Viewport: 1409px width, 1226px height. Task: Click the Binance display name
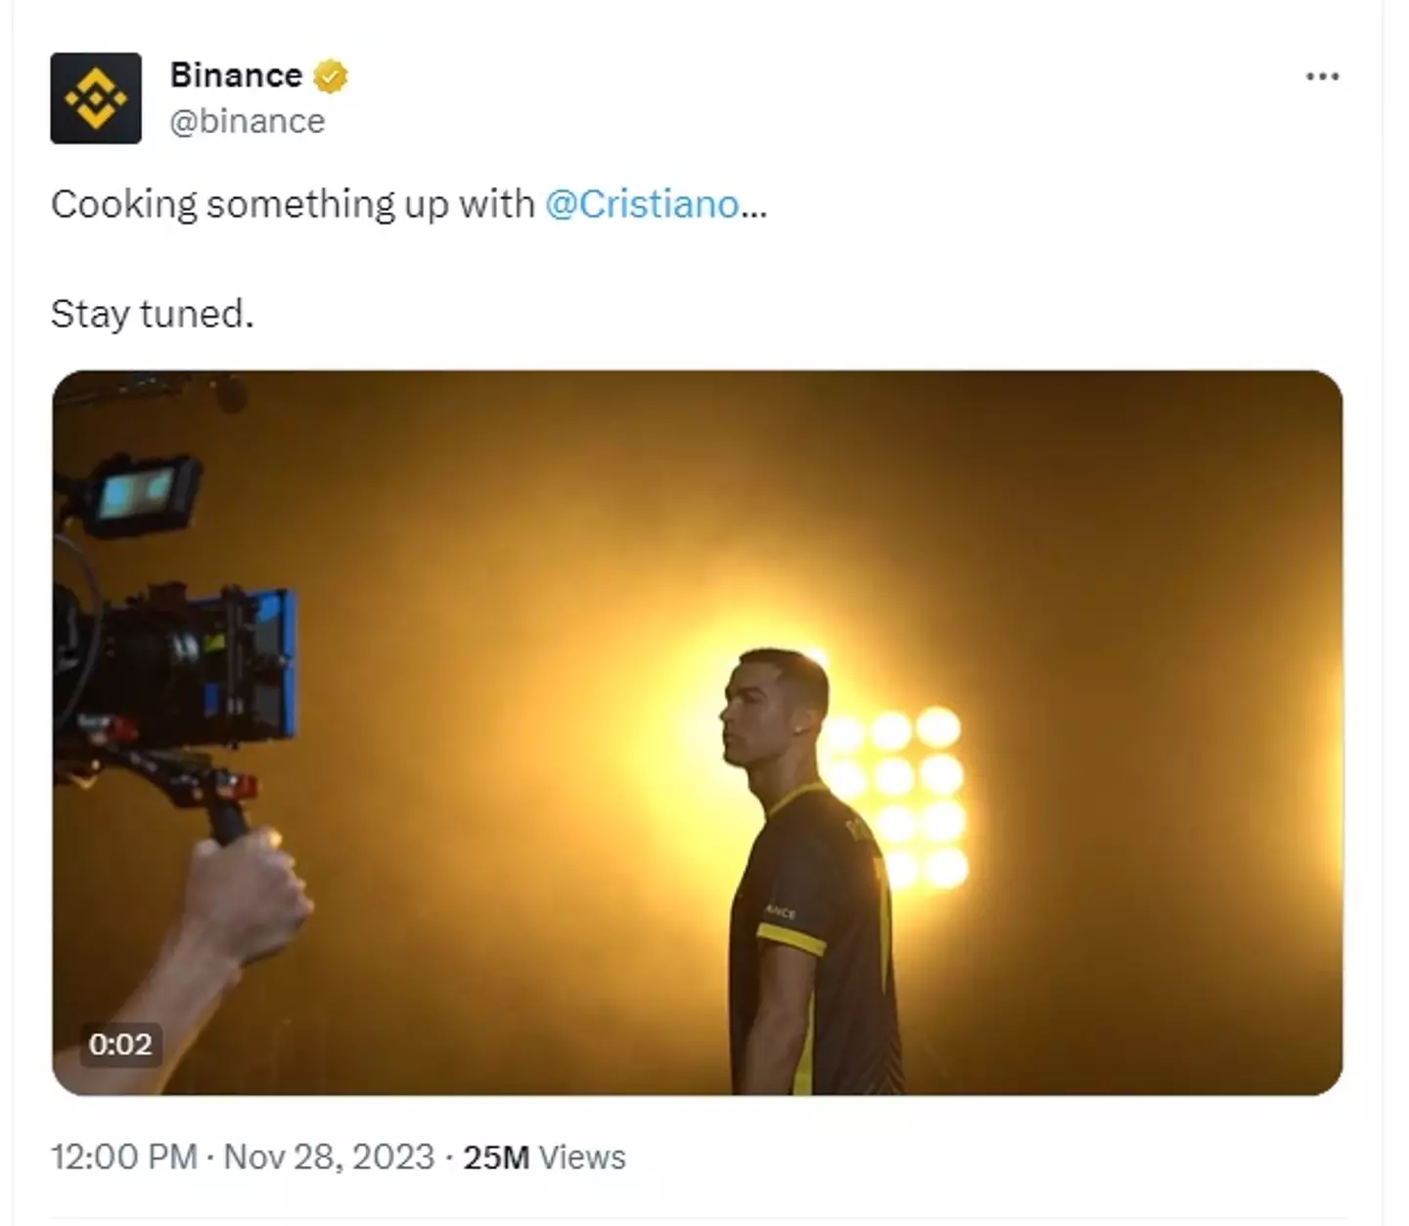click(236, 75)
